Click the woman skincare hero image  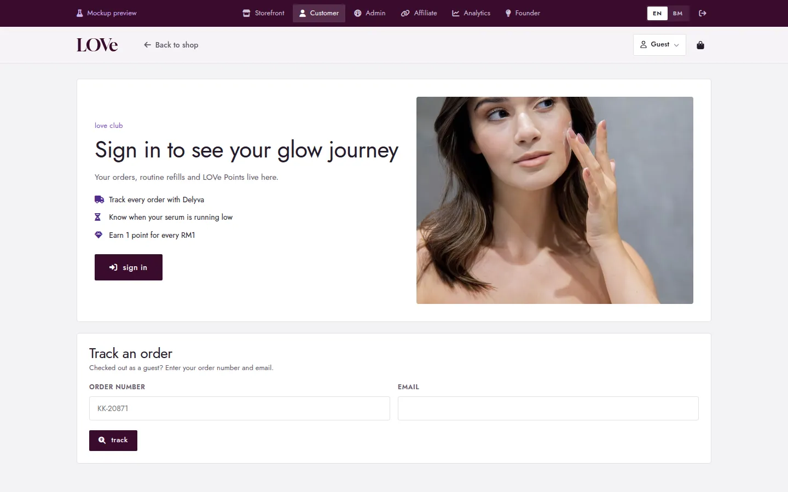click(555, 200)
